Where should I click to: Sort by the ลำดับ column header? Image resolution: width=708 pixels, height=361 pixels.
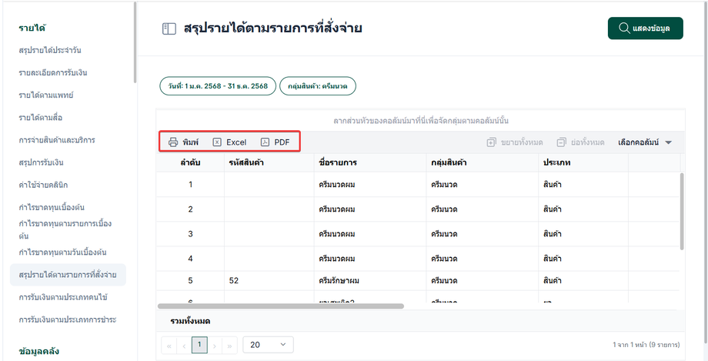(190, 162)
